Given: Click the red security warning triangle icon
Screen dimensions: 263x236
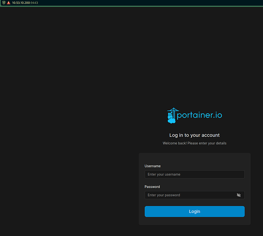Looking at the screenshot, I should click(x=8, y=3).
